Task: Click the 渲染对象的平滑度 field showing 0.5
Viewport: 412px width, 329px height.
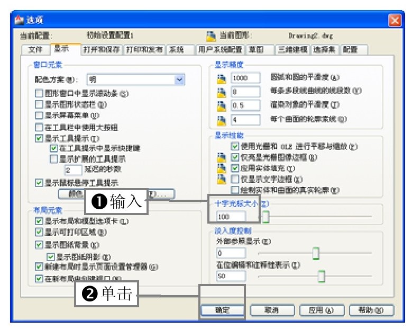Action: tap(246, 105)
